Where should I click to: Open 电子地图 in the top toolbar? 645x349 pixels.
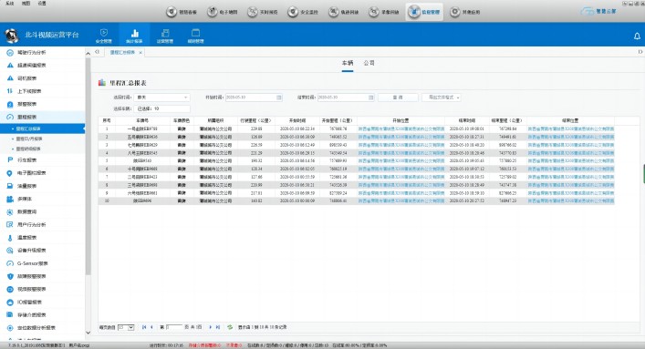tap(223, 12)
